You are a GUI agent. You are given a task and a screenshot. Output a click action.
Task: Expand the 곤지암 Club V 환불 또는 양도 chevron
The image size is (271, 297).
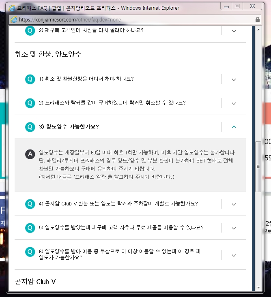point(234,205)
